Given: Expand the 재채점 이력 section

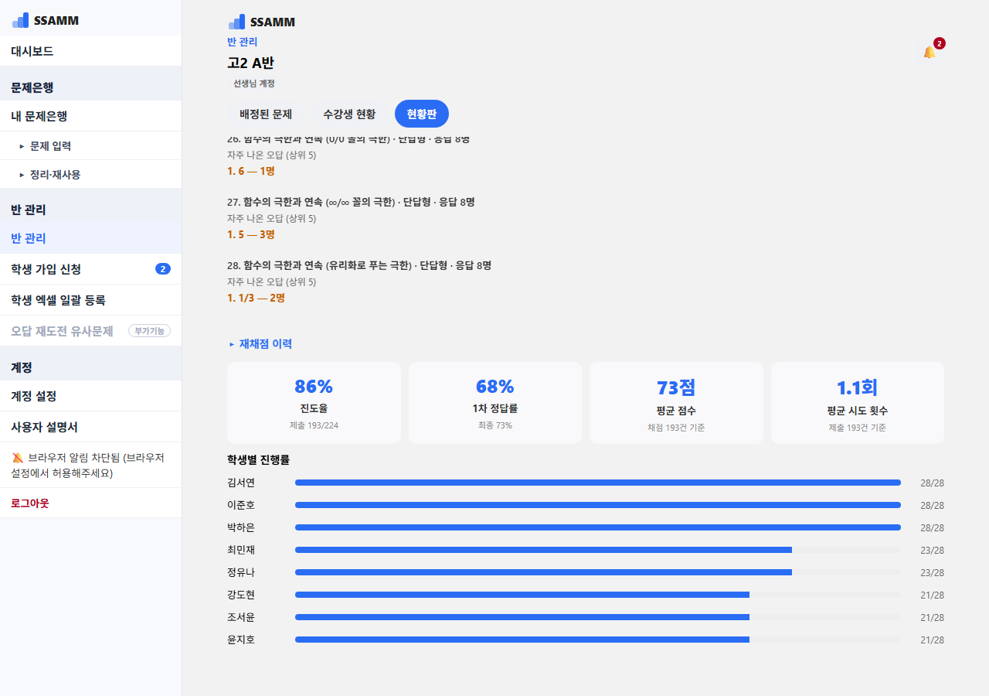Looking at the screenshot, I should 260,344.
